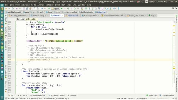Click the Search Everywhere magnifier
Image resolution: width=178 pixels, height=100 pixels.
(173, 8)
